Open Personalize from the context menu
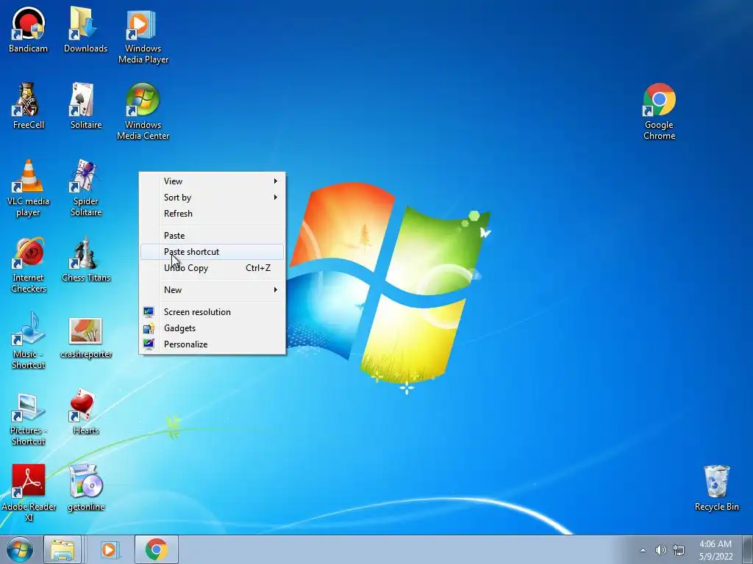The height and width of the screenshot is (564, 753). click(213, 344)
